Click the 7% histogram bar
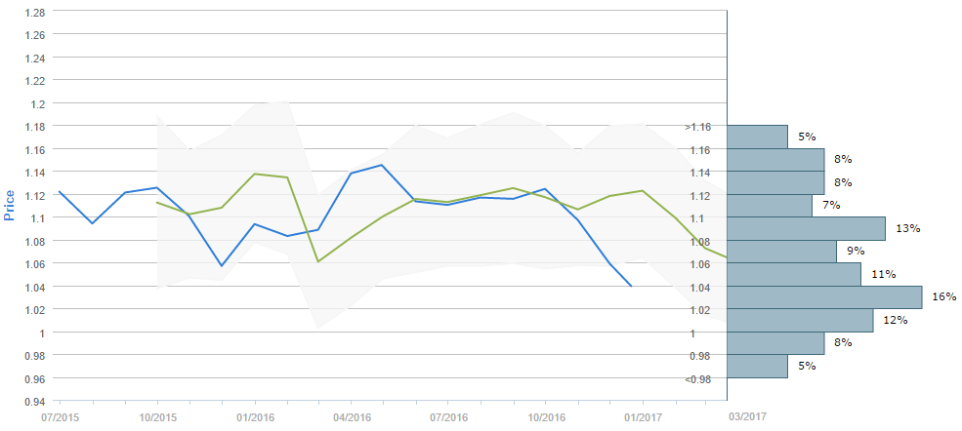The width and height of the screenshot is (962, 431). click(x=770, y=206)
